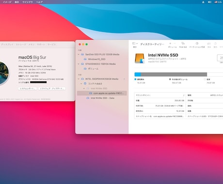223x184 pixels.
Task: Click the ST500DM002 disk icon in sidebar
Action: 82,64
